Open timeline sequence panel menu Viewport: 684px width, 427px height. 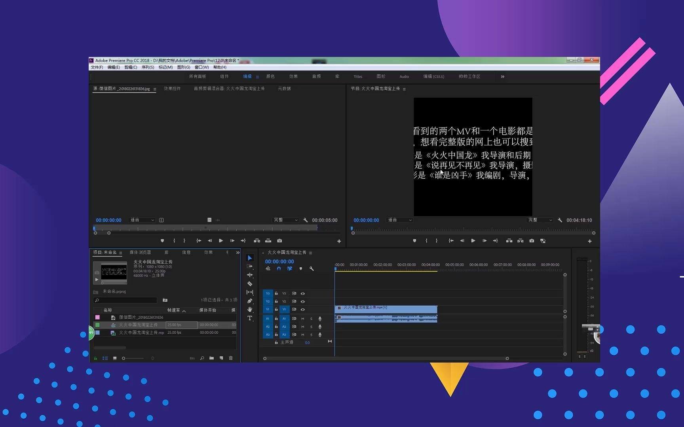311,253
